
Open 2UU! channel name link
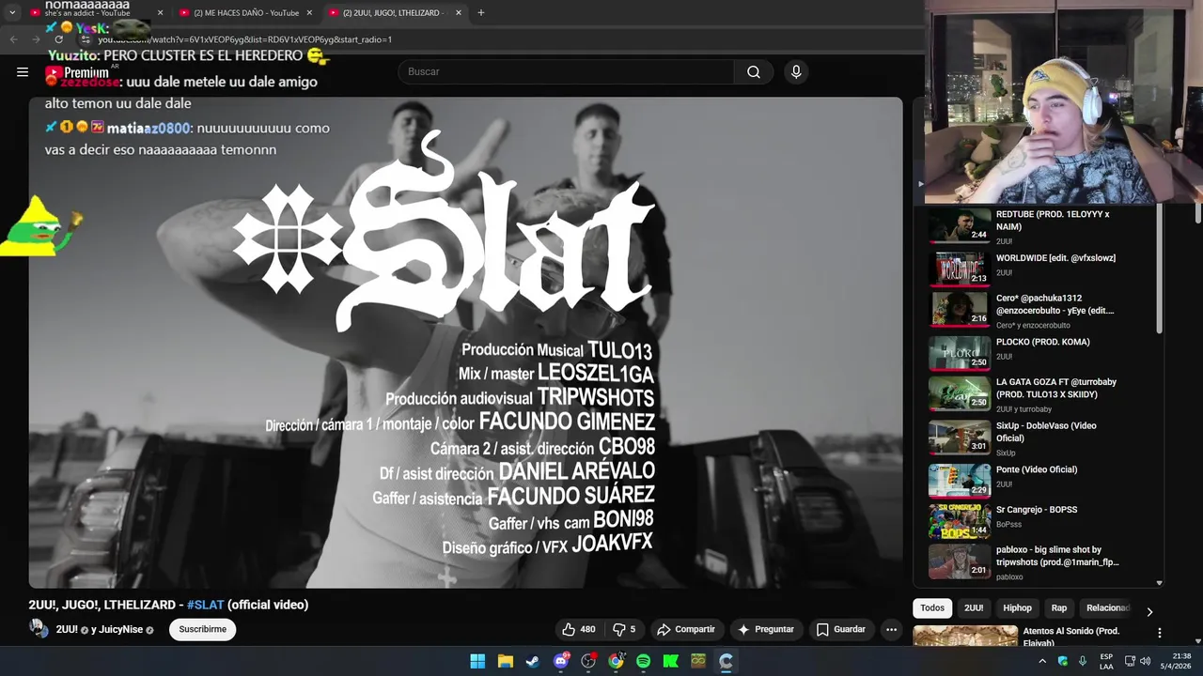67,629
